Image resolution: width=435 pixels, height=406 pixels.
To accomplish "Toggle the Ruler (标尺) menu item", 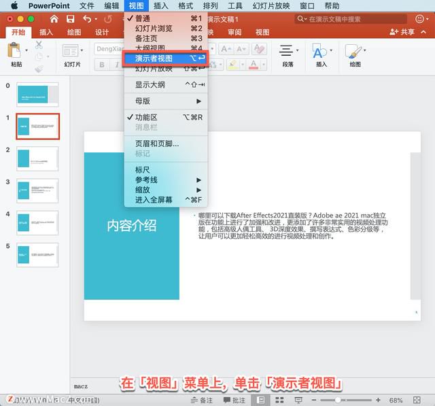I will point(166,170).
